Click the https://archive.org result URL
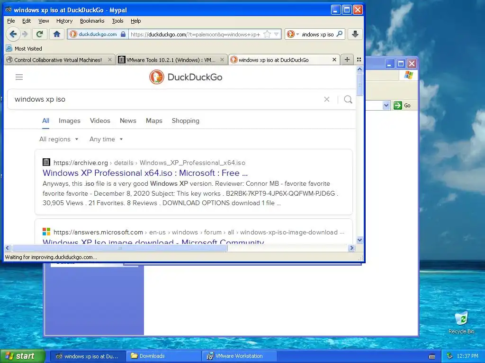The image size is (485, 363). point(81,163)
